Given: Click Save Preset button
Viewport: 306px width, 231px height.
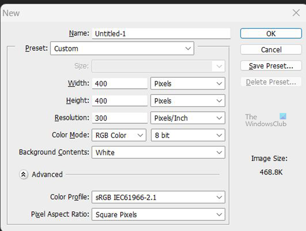Looking at the screenshot, I should pyautogui.click(x=271, y=66).
